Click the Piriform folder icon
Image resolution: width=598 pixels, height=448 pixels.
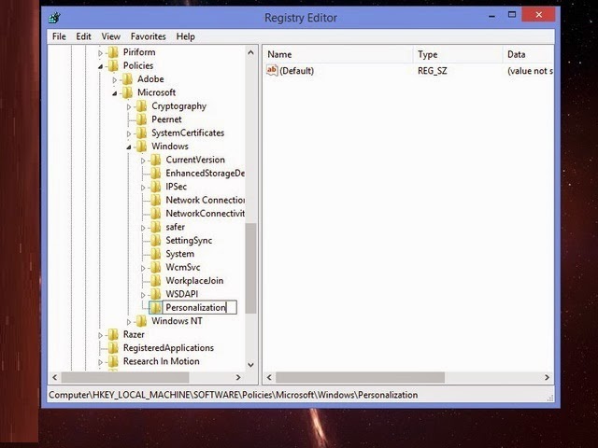click(113, 52)
